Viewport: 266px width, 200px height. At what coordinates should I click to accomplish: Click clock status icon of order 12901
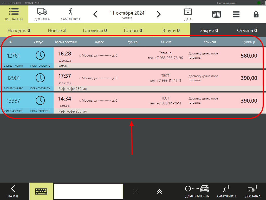40,78
